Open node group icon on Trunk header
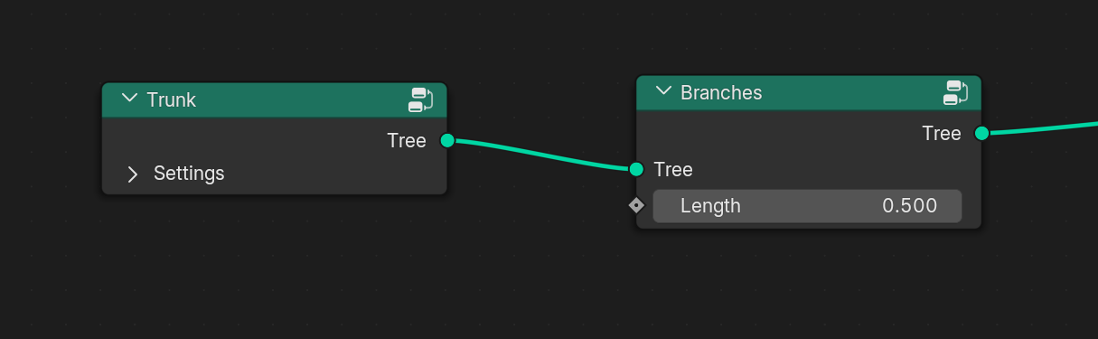Viewport: 1098px width, 339px height. tap(421, 99)
